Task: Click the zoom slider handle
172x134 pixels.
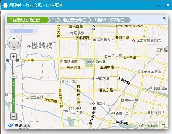Action: [x=14, y=76]
